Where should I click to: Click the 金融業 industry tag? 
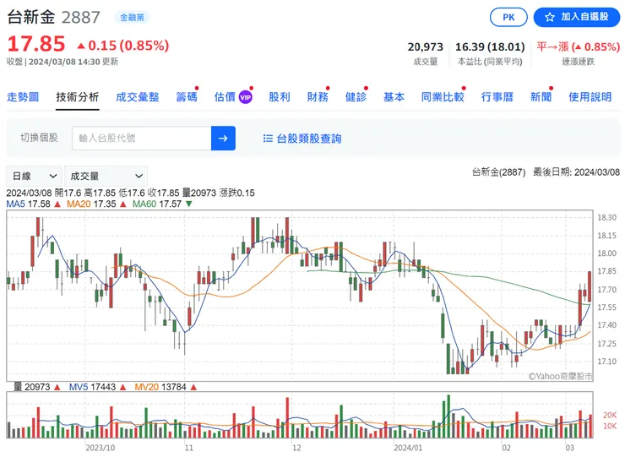pyautogui.click(x=132, y=18)
